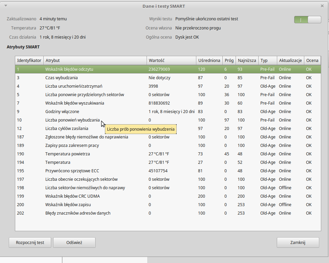
Task: Sort by the Wartość column header
Action: 171,61
